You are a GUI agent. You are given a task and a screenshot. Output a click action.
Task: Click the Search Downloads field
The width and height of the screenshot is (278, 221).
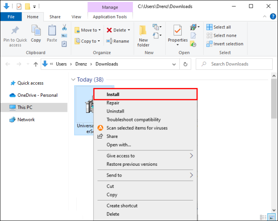[234, 64]
